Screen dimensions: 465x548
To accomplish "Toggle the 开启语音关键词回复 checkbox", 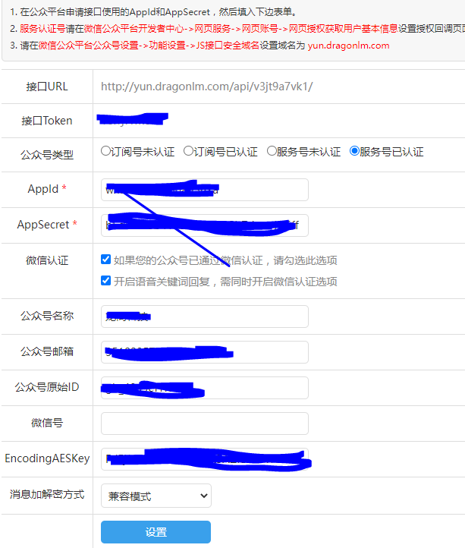I will tap(105, 281).
